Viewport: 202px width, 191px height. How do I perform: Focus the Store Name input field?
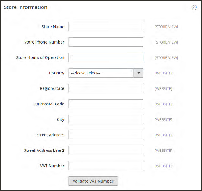106,27
